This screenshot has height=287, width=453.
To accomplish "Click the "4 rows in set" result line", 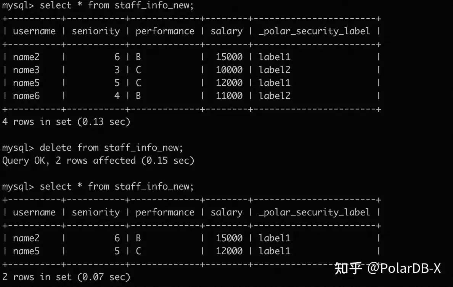I will click(66, 122).
